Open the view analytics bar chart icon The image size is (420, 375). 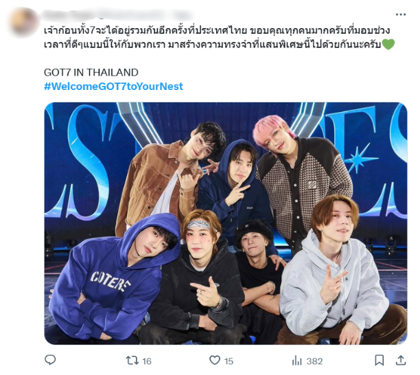pos(296,361)
